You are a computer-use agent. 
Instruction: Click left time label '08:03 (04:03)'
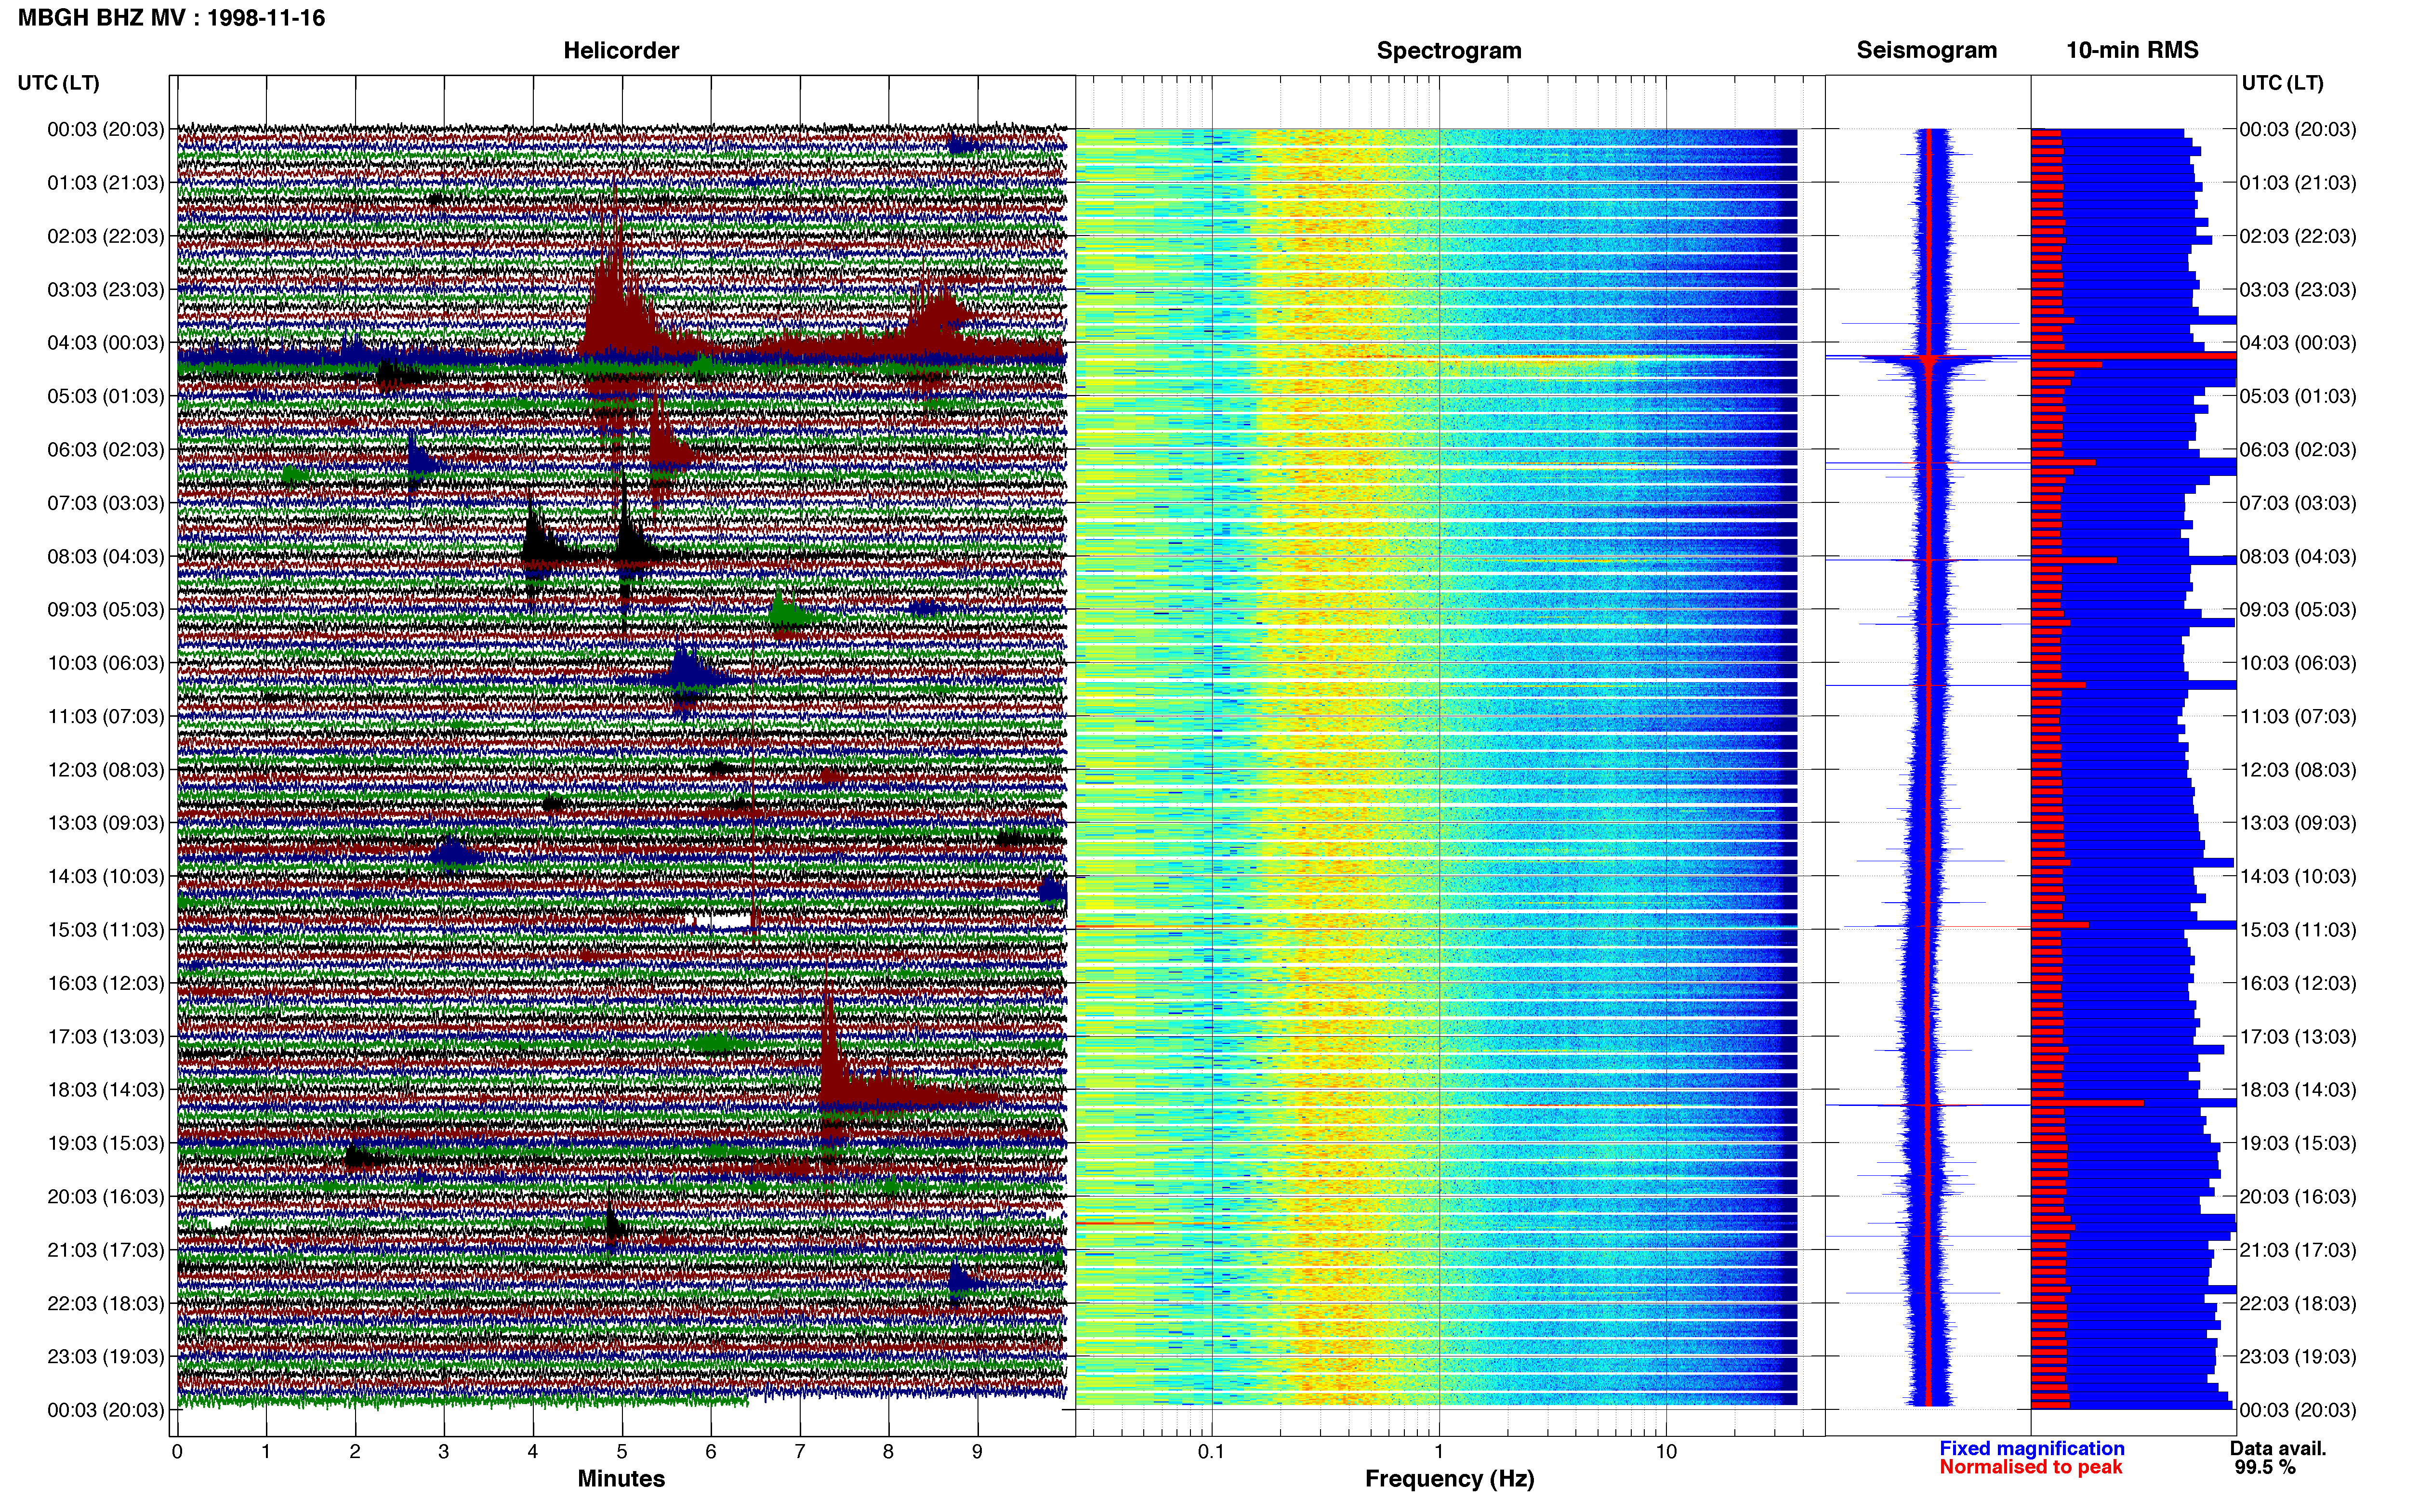(106, 556)
